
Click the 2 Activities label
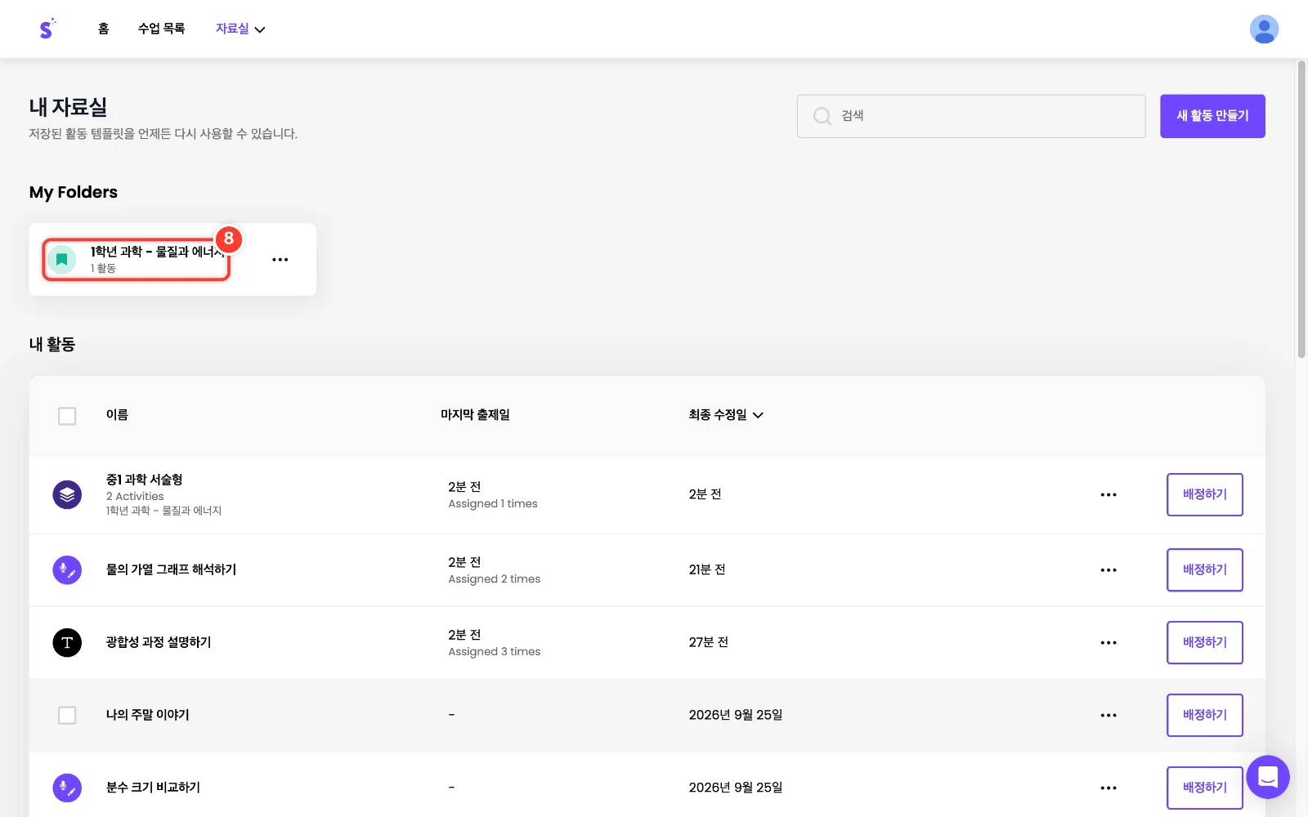(x=135, y=497)
